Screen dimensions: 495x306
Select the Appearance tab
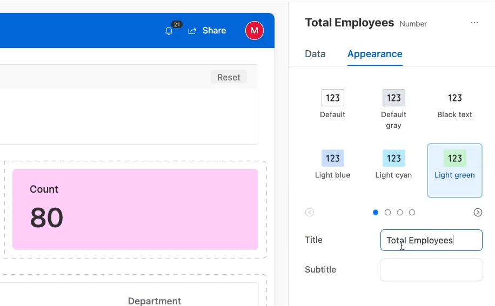(x=374, y=54)
